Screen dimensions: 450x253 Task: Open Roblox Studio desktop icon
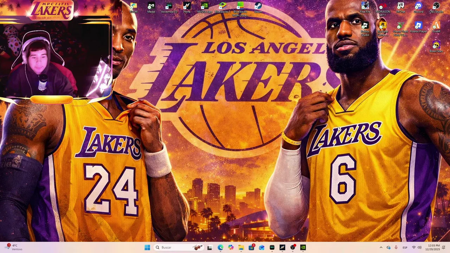click(x=365, y=29)
